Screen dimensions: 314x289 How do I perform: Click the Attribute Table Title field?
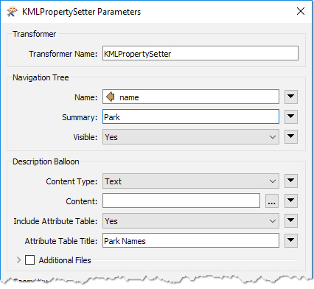191,240
